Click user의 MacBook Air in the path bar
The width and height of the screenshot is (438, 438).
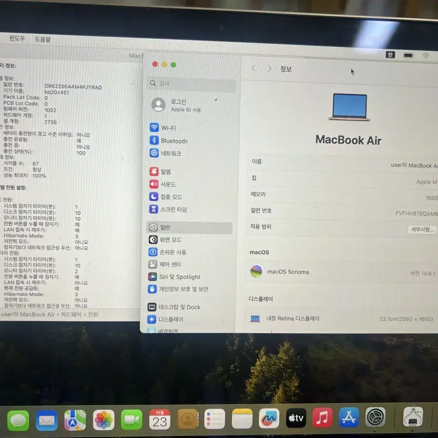click(x=28, y=314)
